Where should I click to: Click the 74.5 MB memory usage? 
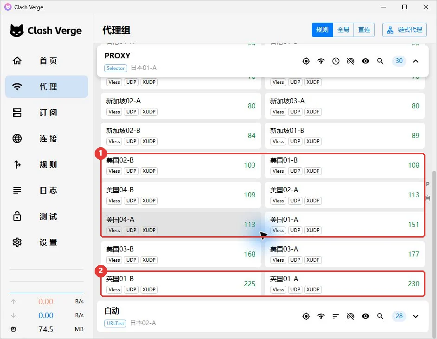(x=46, y=329)
